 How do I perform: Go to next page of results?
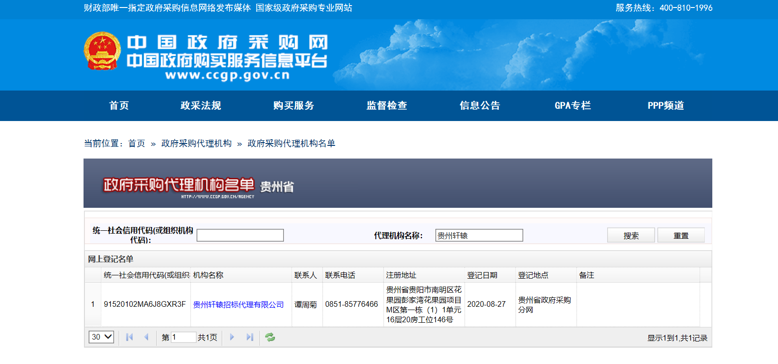click(x=232, y=337)
